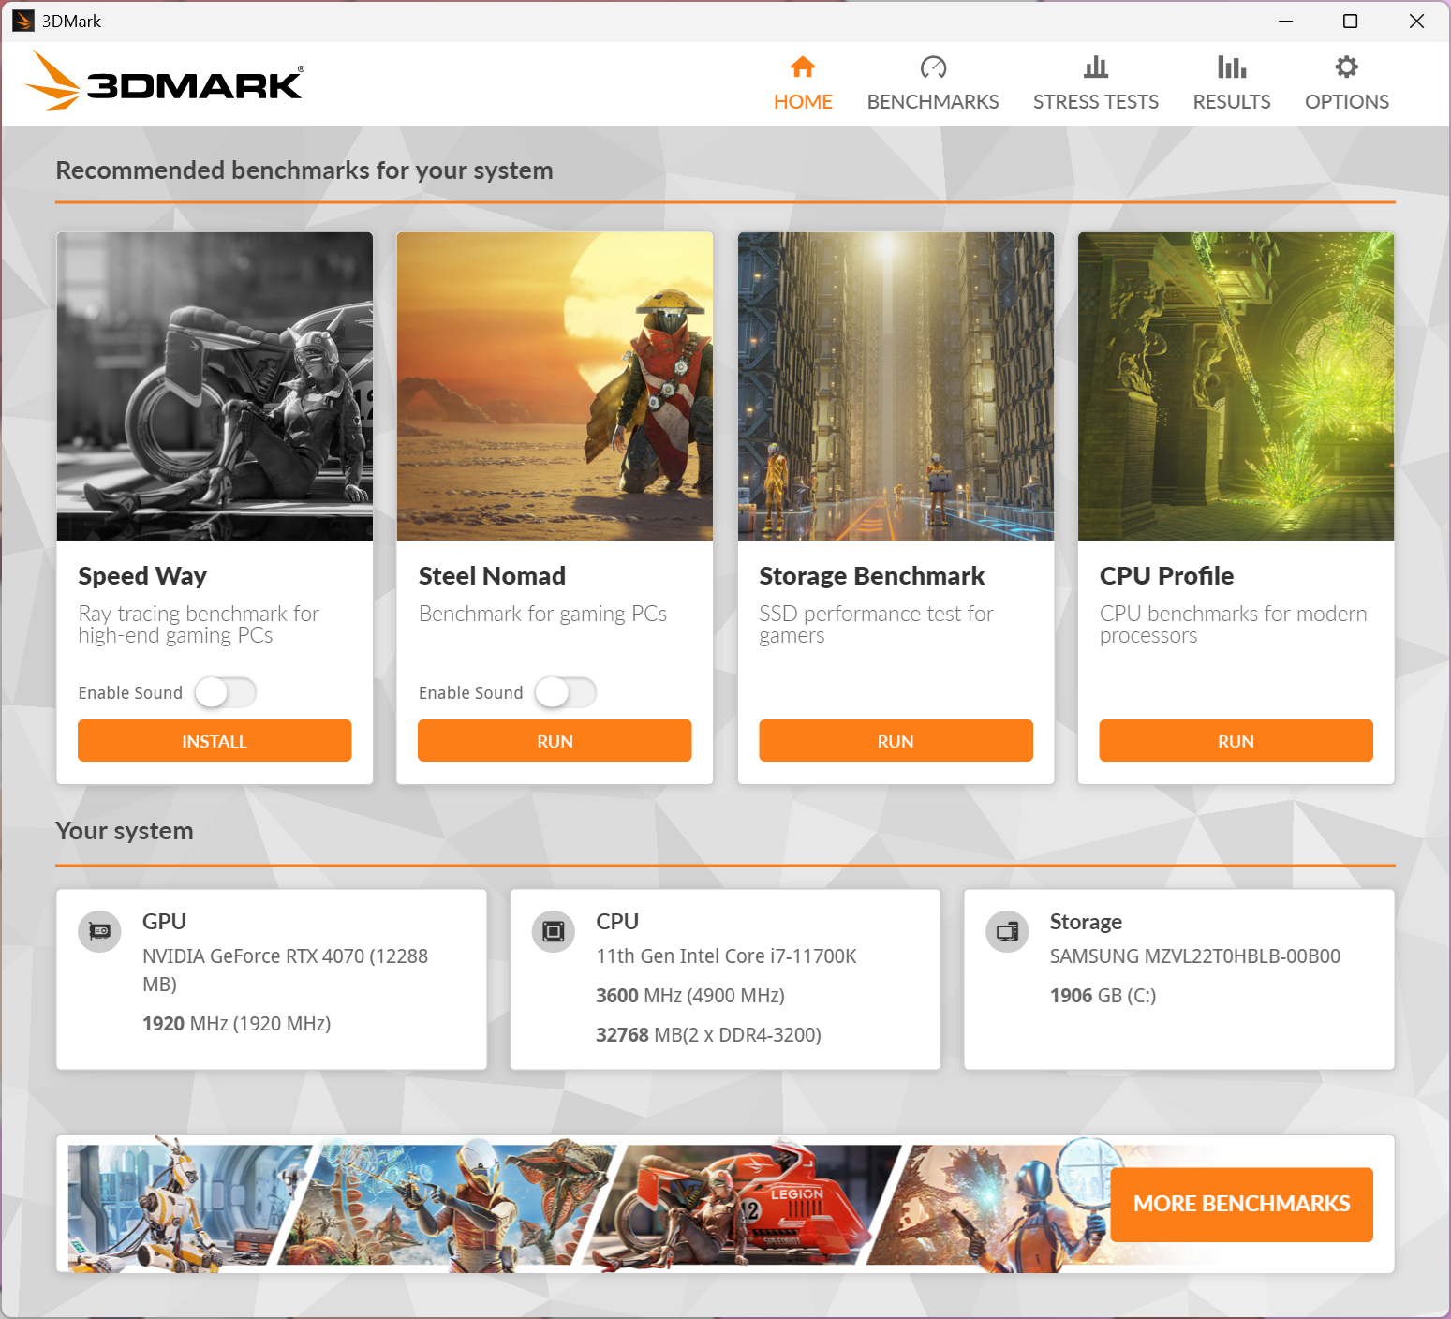Open the Speed Way thumbnail image
This screenshot has width=1451, height=1319.
(215, 386)
